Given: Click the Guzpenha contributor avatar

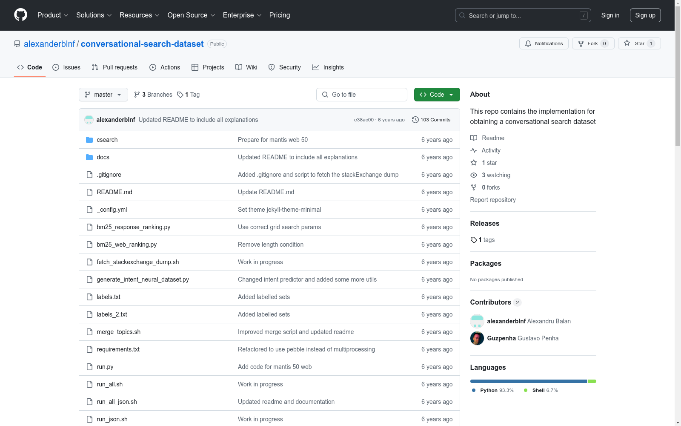Looking at the screenshot, I should [x=477, y=338].
